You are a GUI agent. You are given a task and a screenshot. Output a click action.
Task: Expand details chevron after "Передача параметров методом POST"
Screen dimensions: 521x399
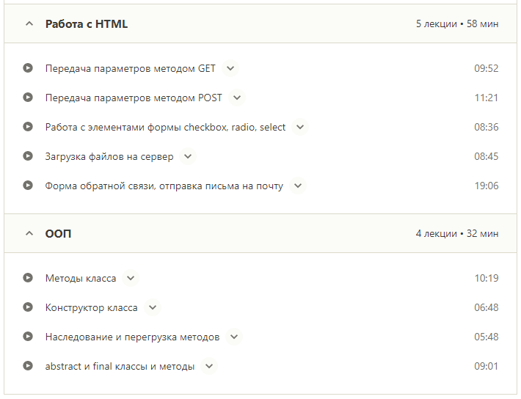tap(236, 98)
